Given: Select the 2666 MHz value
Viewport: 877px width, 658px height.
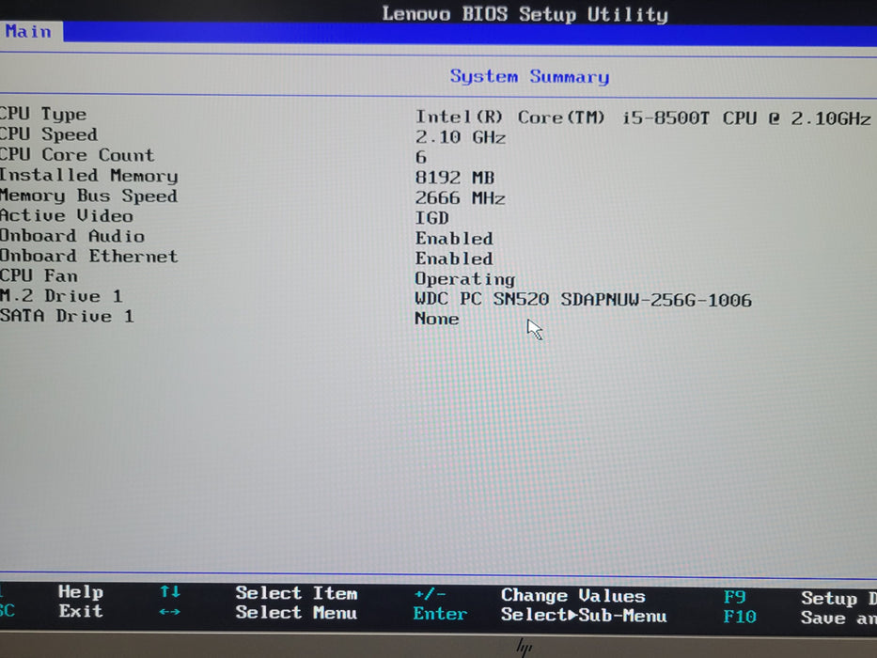Looking at the screenshot, I should [x=461, y=198].
